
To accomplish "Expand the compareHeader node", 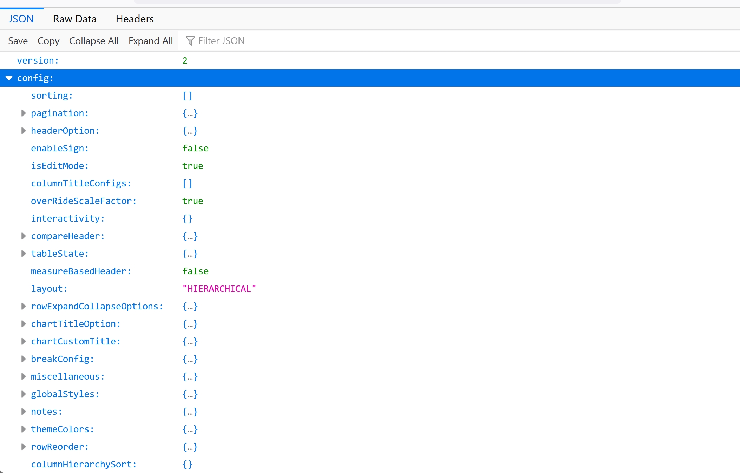I will click(x=23, y=236).
